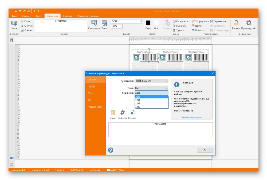Click the Print icon in title bar
267x180 pixels.
click(x=29, y=11)
